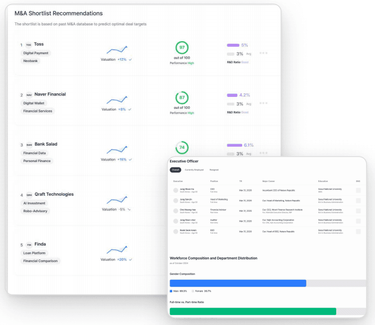Sort by the Executive column header
Viewport: 375px width, 325px height.
tap(178, 181)
